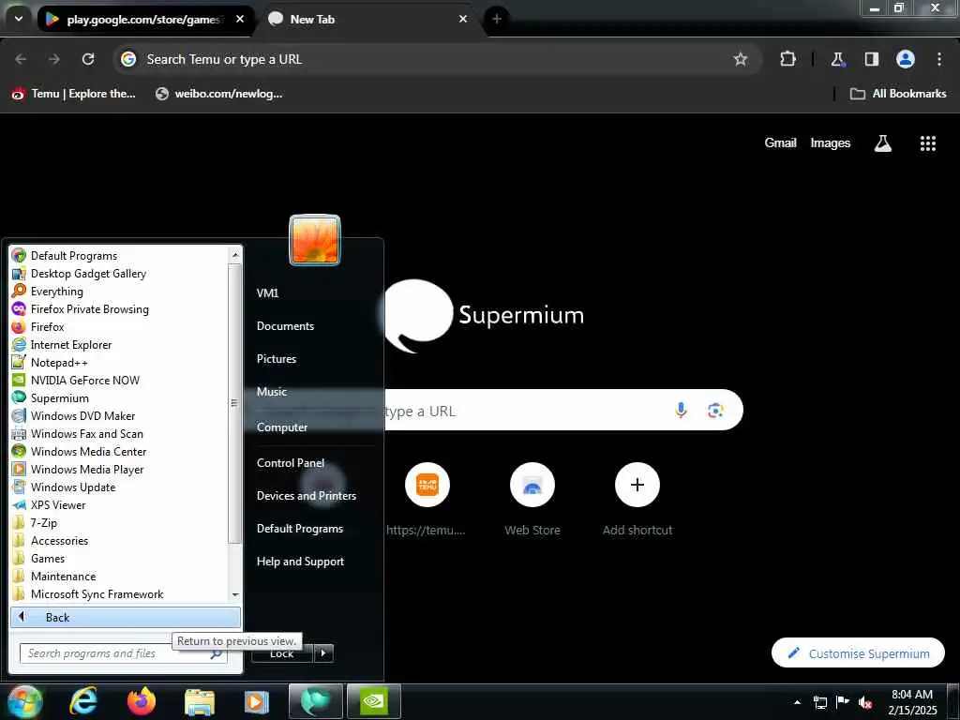Open the All Bookmarks folder
The height and width of the screenshot is (720, 960).
click(x=897, y=94)
